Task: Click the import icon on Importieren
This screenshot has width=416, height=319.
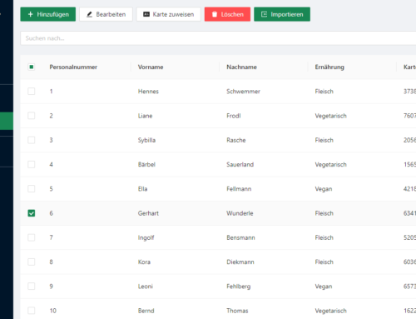Action: coord(264,14)
